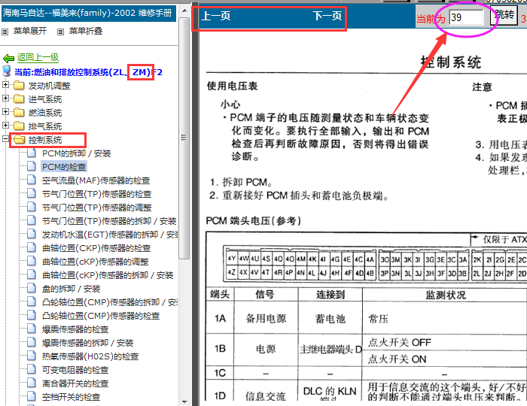Select the PCM的检查 entry
This screenshot has height=406, width=527.
[64, 167]
